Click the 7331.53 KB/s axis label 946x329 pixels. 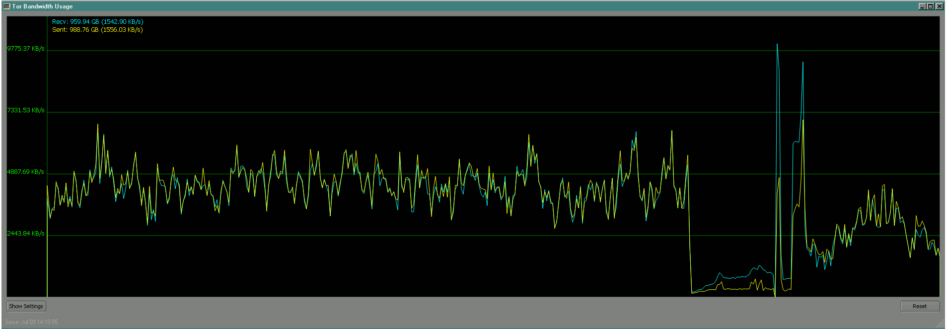(x=26, y=110)
